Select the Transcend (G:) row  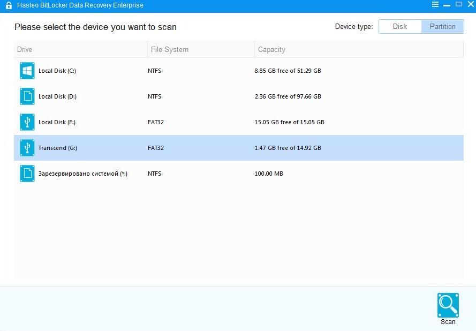pos(239,148)
